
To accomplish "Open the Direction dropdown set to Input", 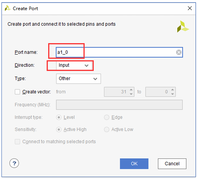I will click(74, 65).
